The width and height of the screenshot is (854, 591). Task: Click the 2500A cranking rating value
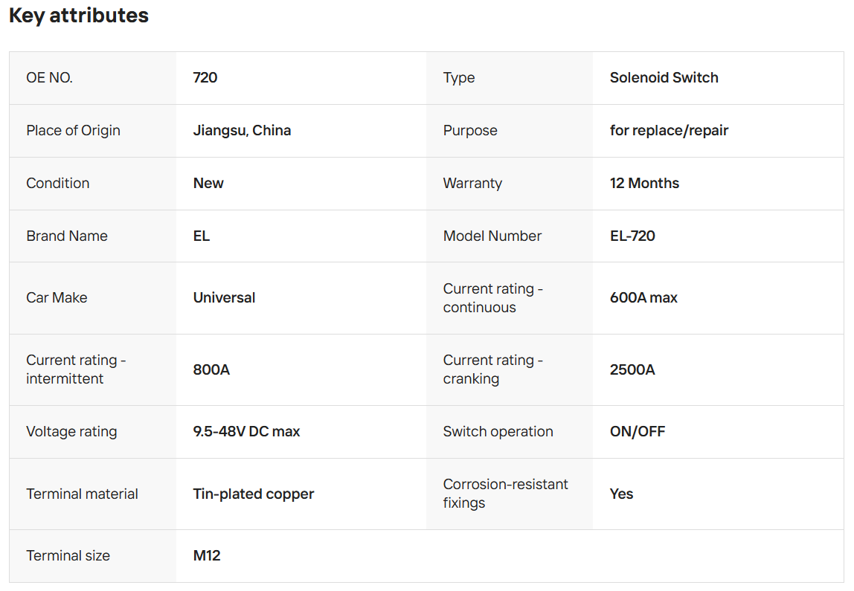632,369
